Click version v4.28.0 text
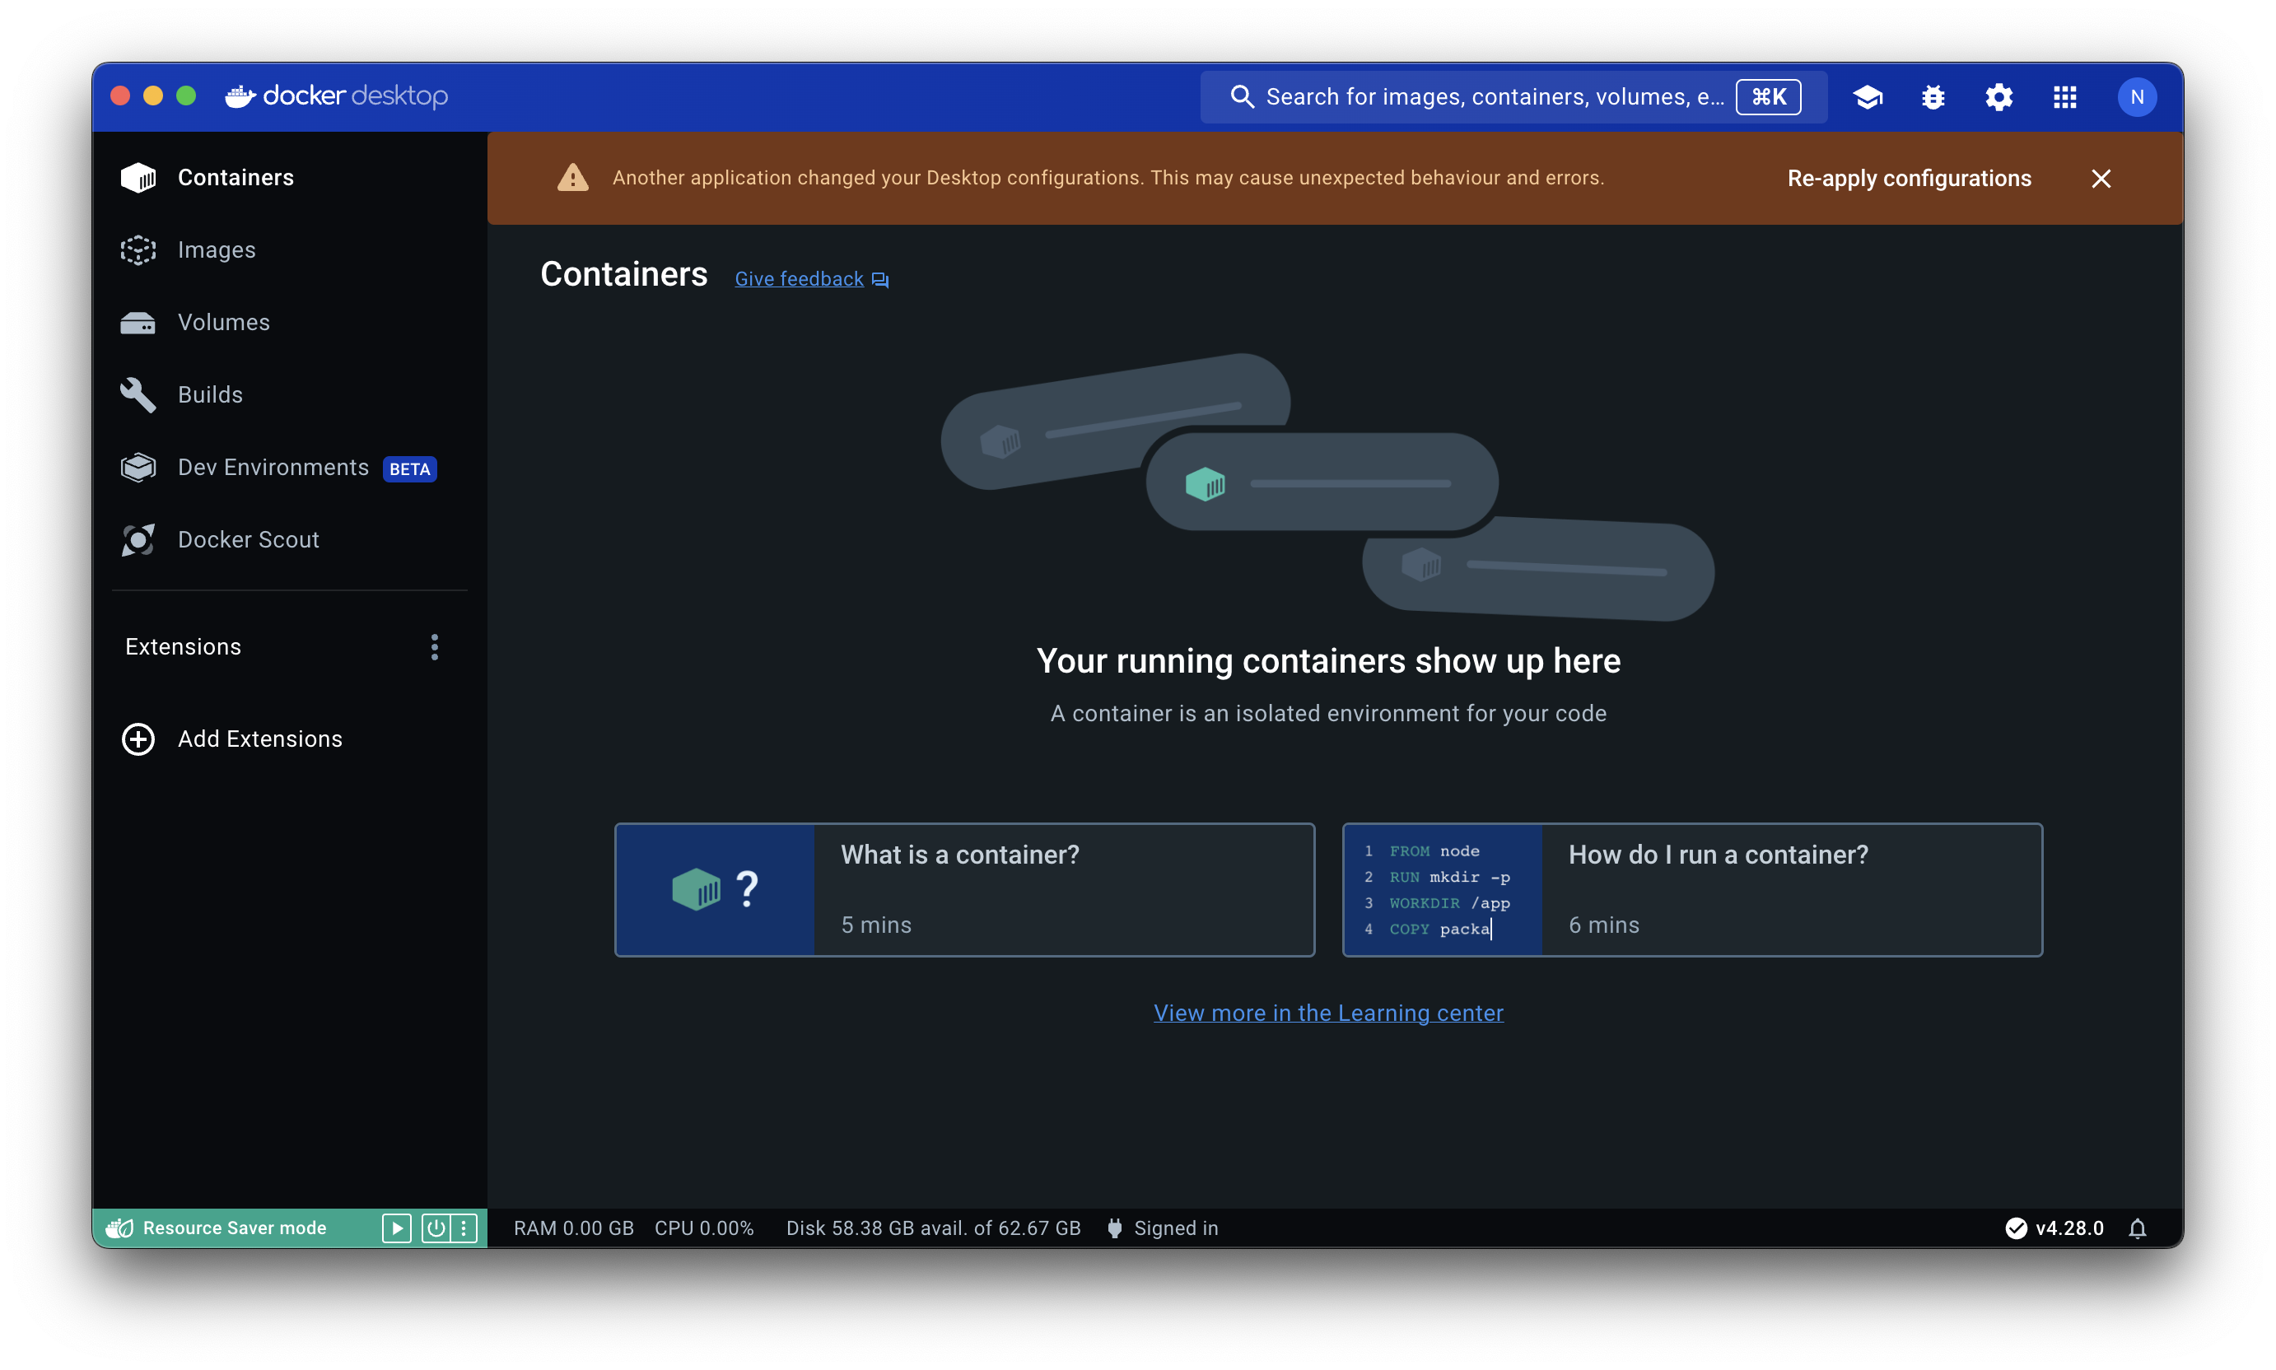 point(2068,1228)
